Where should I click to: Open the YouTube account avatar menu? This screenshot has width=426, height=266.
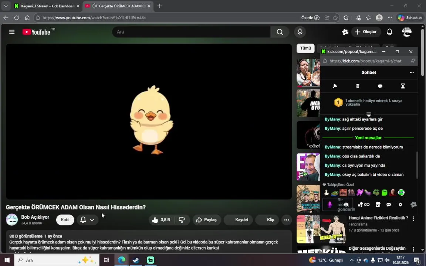click(407, 32)
